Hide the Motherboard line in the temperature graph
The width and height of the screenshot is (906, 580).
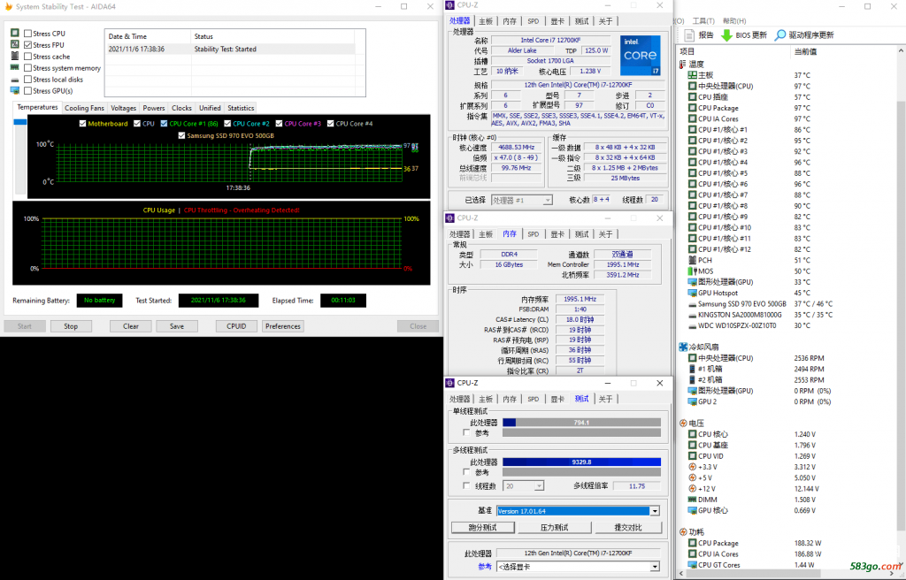[x=82, y=124]
